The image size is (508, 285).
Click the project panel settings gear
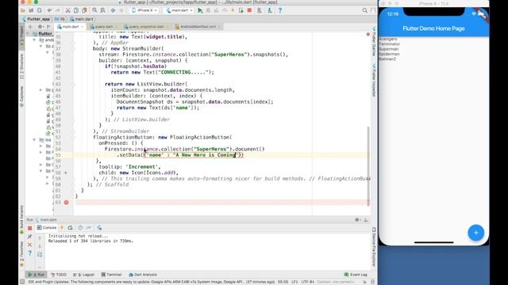pyautogui.click(x=40, y=26)
